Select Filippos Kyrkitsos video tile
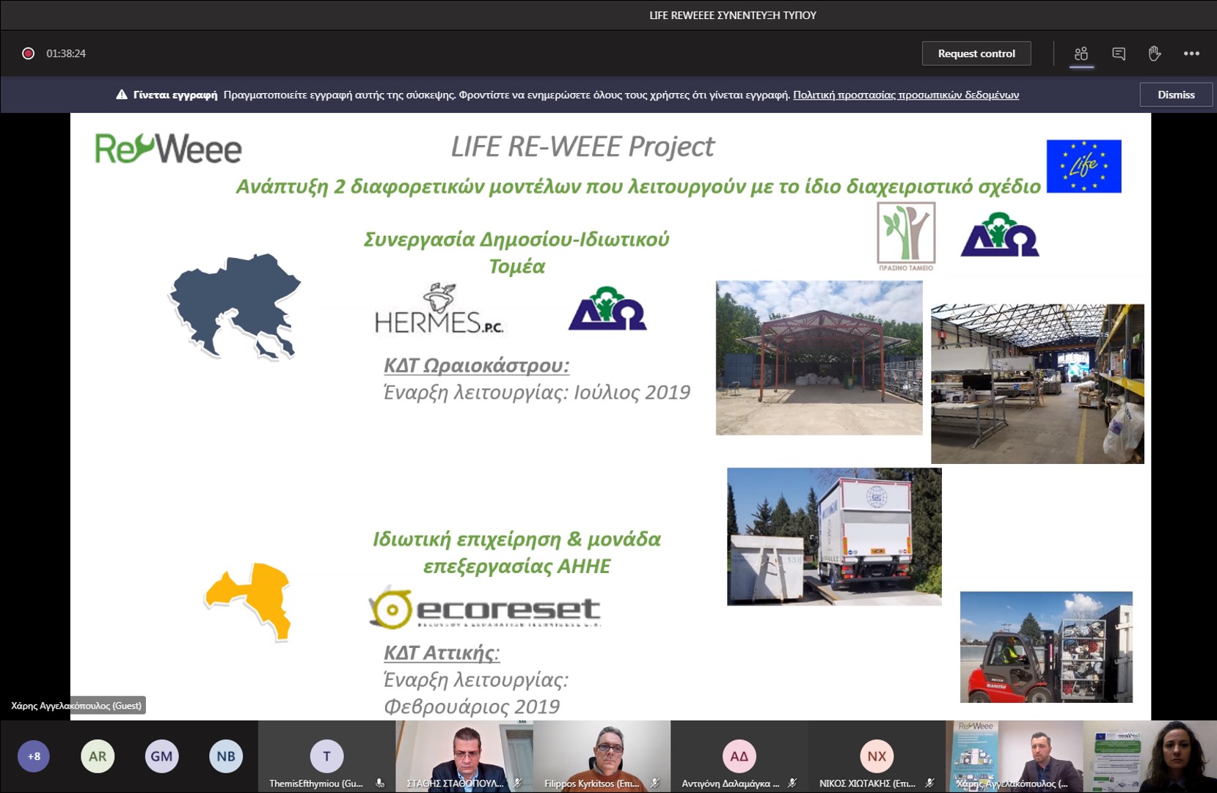 [x=602, y=756]
